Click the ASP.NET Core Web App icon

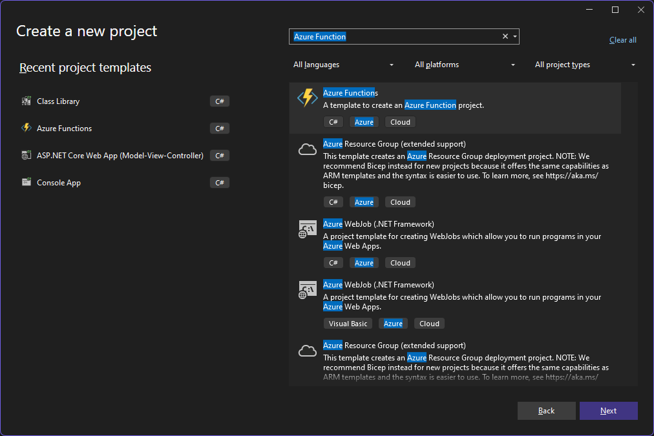(x=26, y=156)
